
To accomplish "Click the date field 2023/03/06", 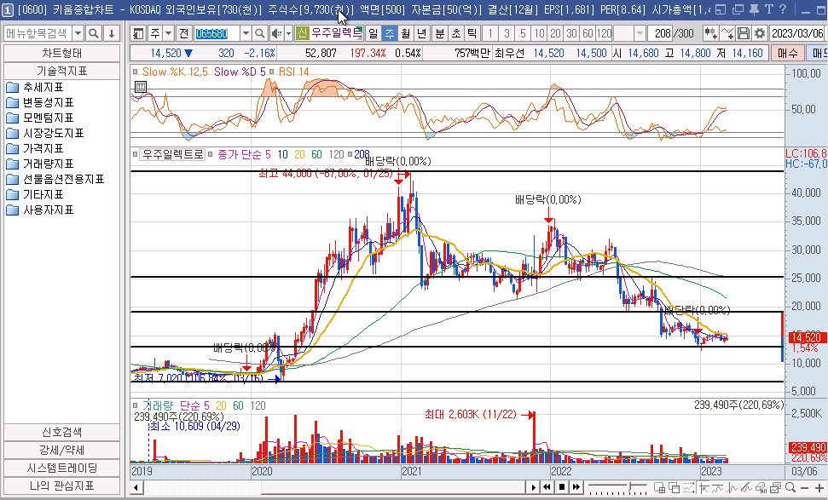I will (796, 34).
